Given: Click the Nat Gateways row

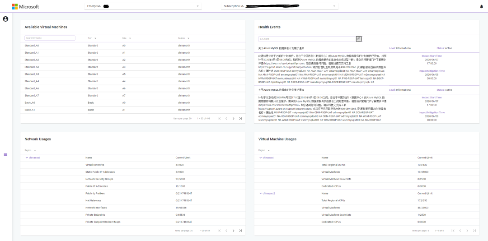Looking at the screenshot, I should [133, 200].
